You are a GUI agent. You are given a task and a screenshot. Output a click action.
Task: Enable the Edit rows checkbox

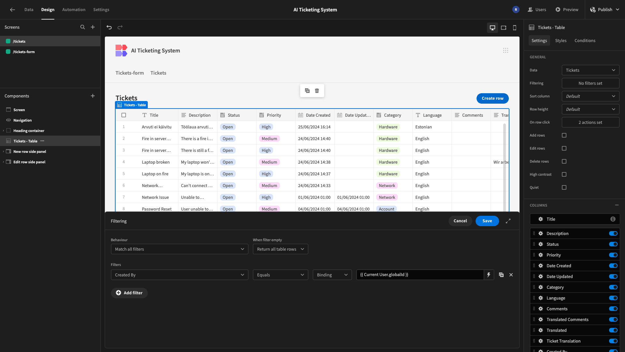click(x=564, y=148)
